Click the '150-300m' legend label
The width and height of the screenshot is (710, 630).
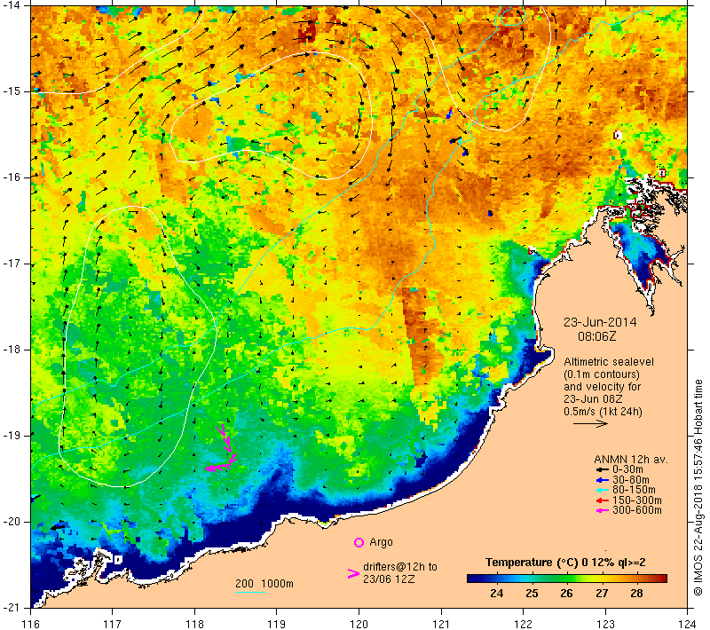(636, 500)
